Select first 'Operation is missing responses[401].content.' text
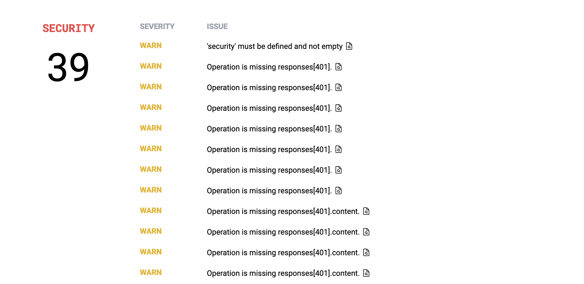 [x=283, y=212]
